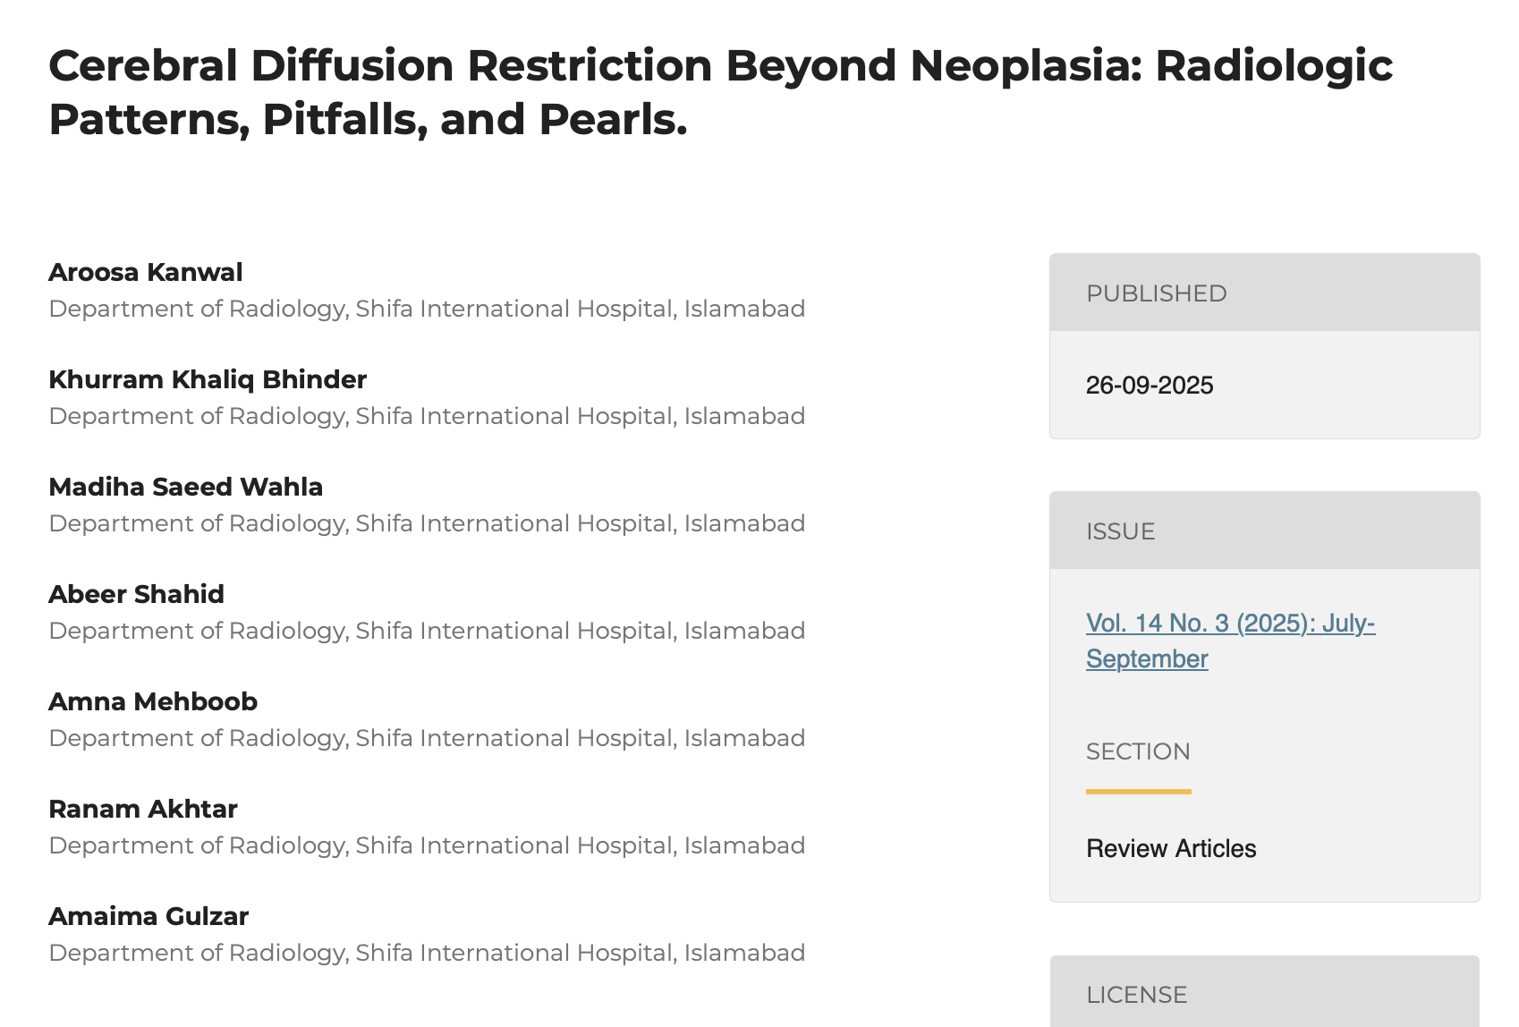Click author name Khurram Khaliq Bhinder

pyautogui.click(x=208, y=379)
